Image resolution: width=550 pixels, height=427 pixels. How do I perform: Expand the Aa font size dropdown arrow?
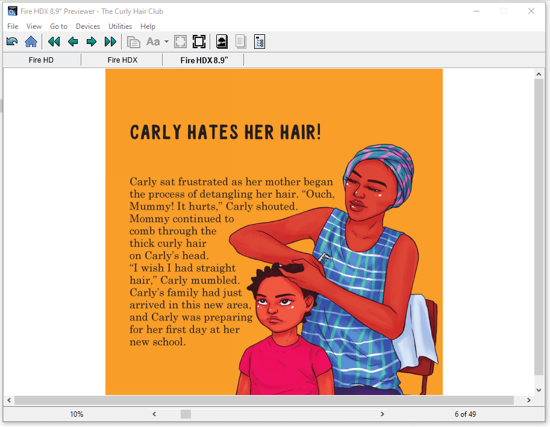166,42
